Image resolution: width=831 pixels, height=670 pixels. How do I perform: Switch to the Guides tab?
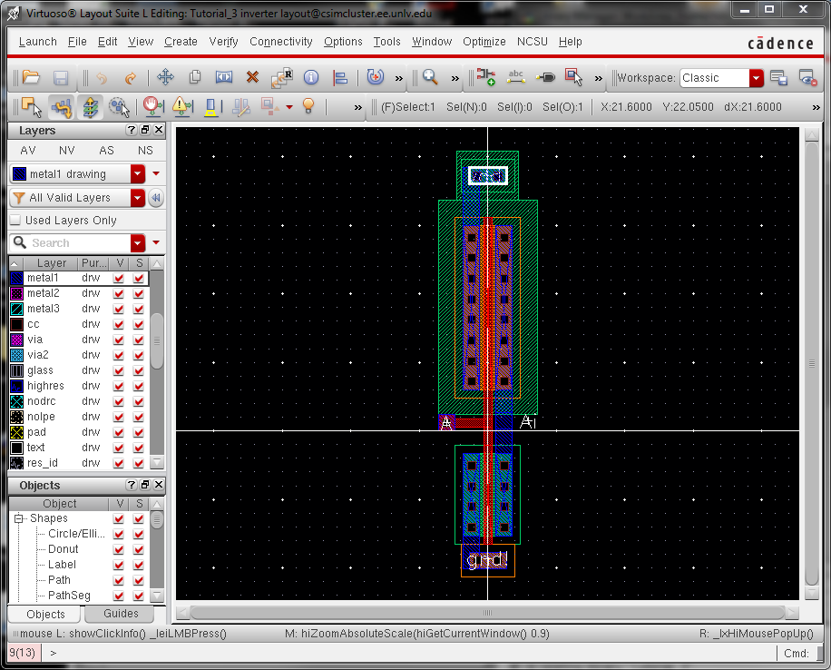(x=121, y=614)
